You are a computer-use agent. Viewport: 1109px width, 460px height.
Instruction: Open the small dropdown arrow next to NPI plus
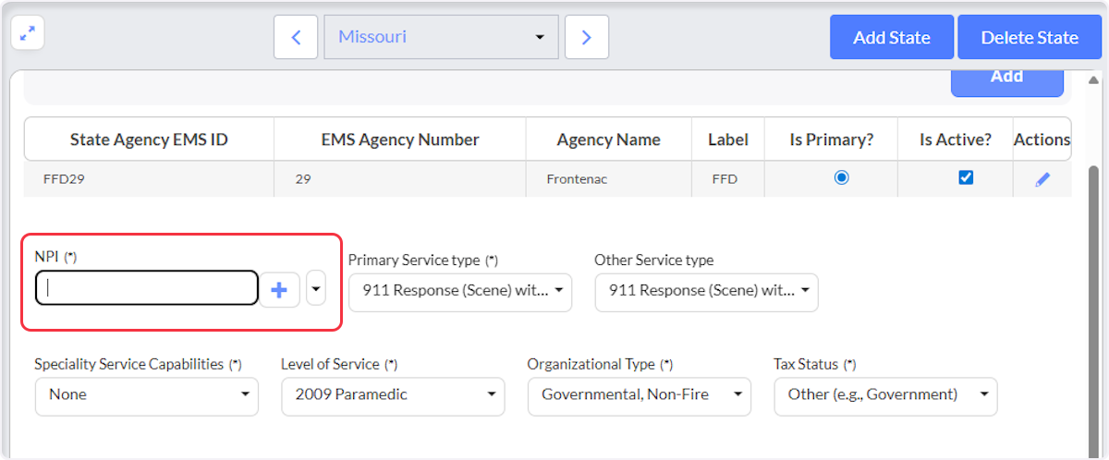316,288
